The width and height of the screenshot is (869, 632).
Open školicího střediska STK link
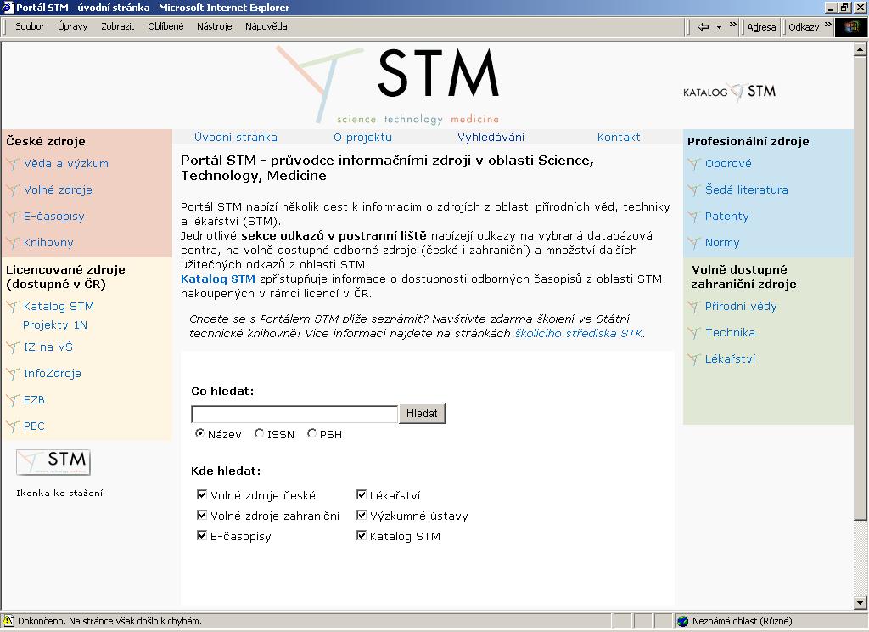[579, 334]
